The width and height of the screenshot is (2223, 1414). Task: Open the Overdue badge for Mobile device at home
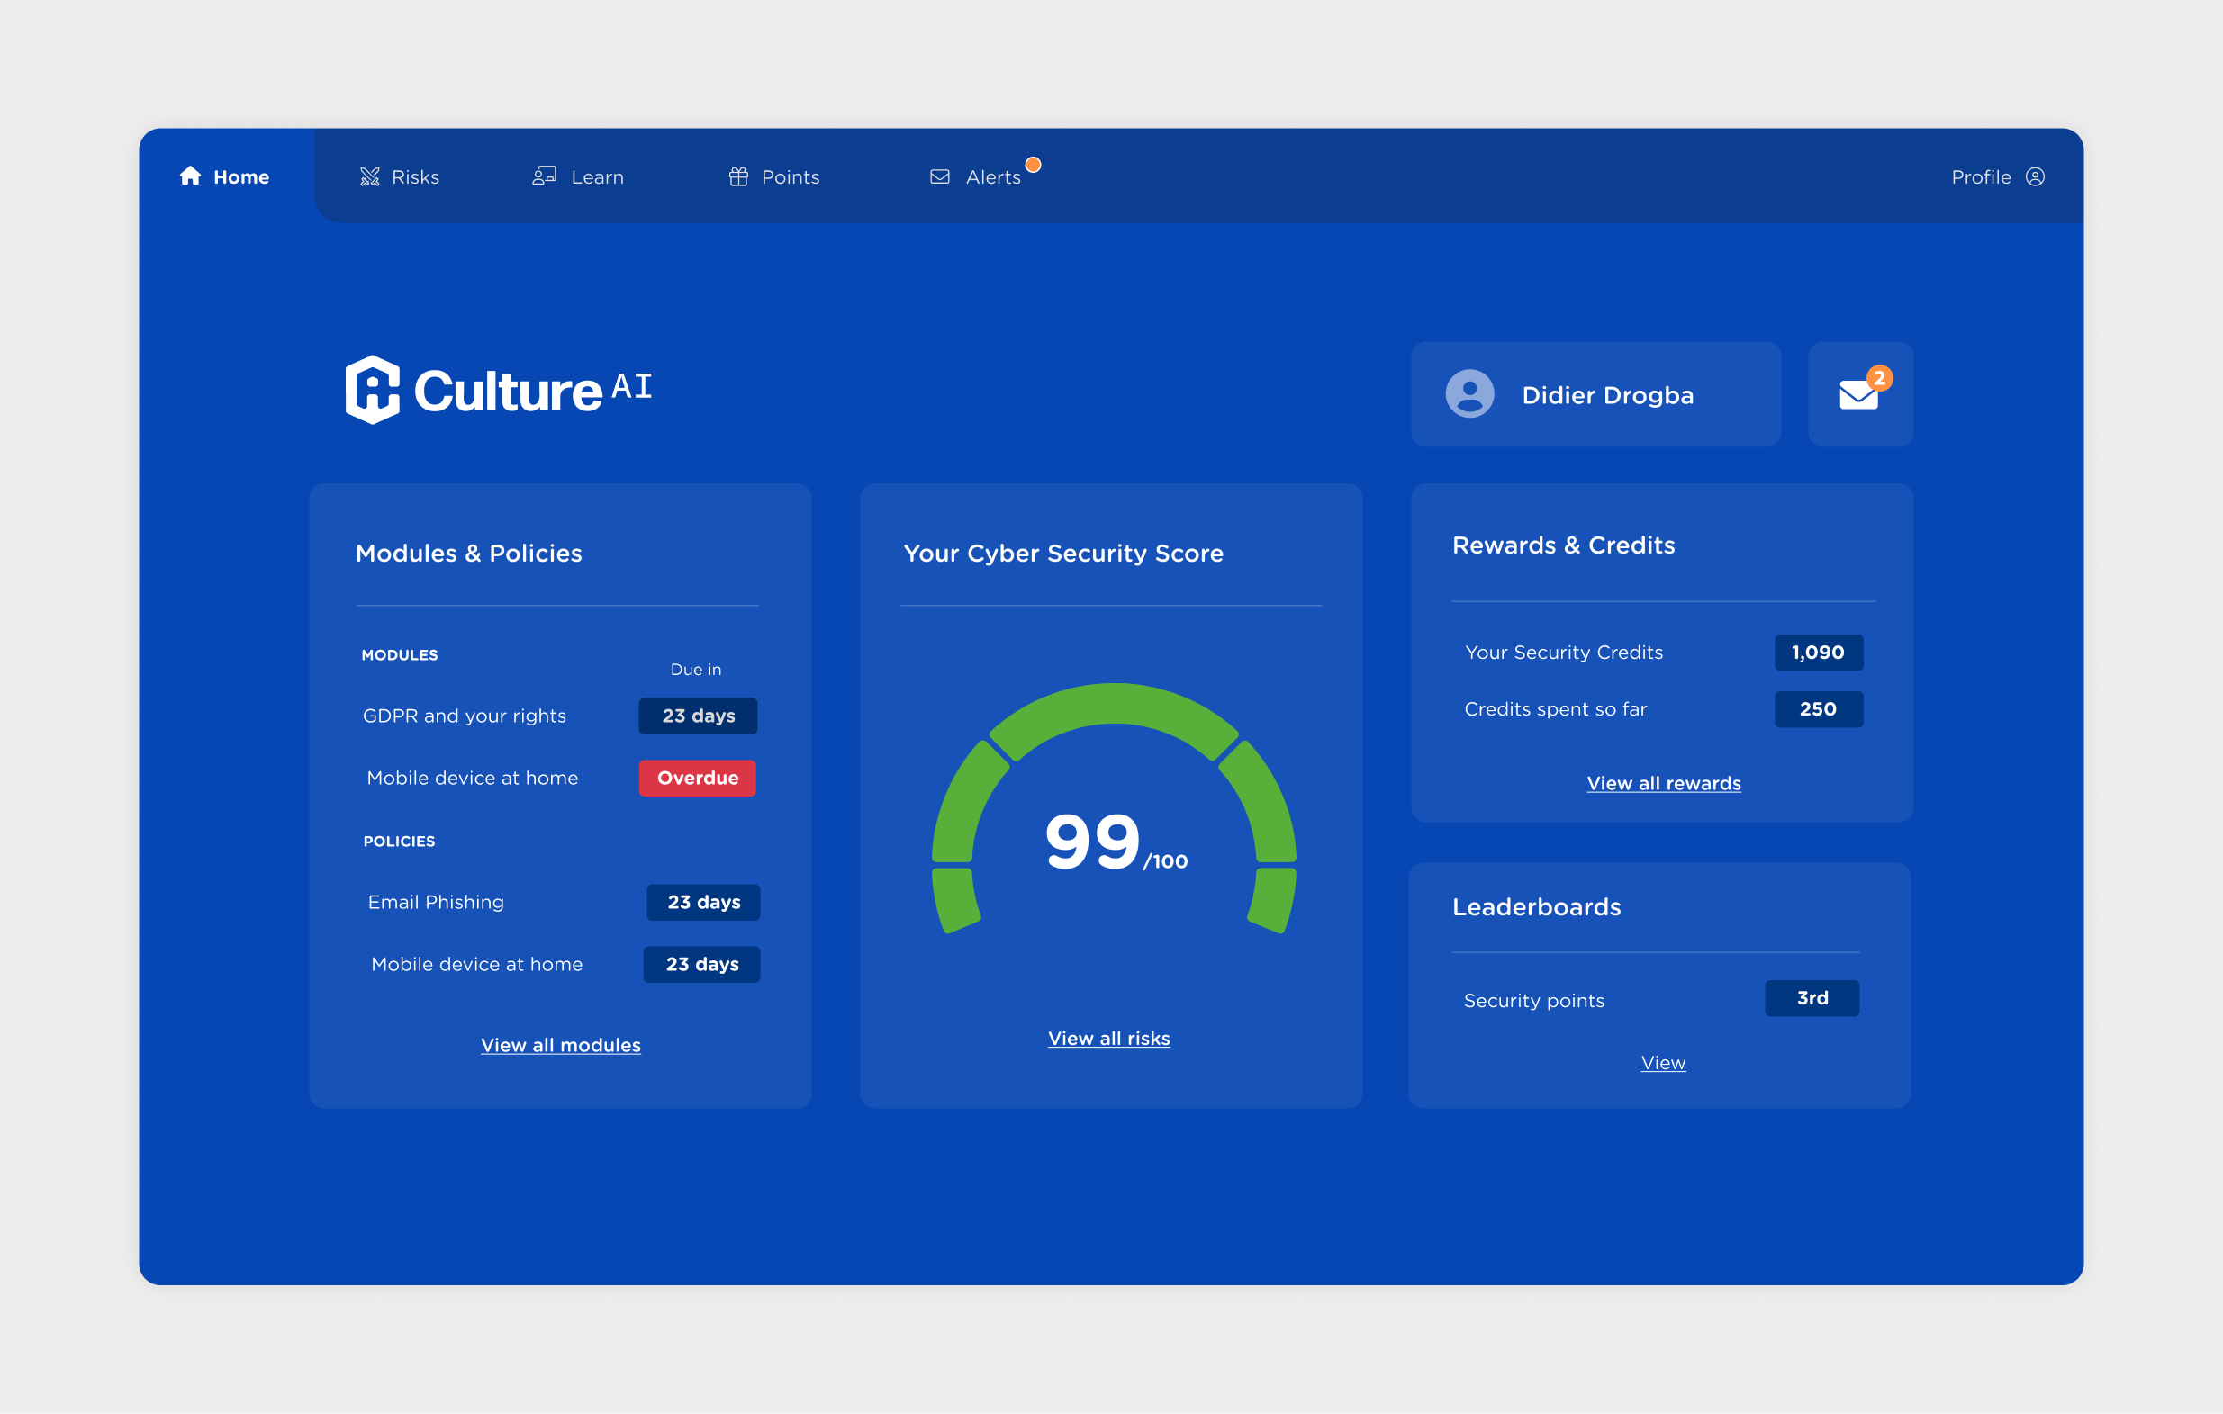coord(697,778)
